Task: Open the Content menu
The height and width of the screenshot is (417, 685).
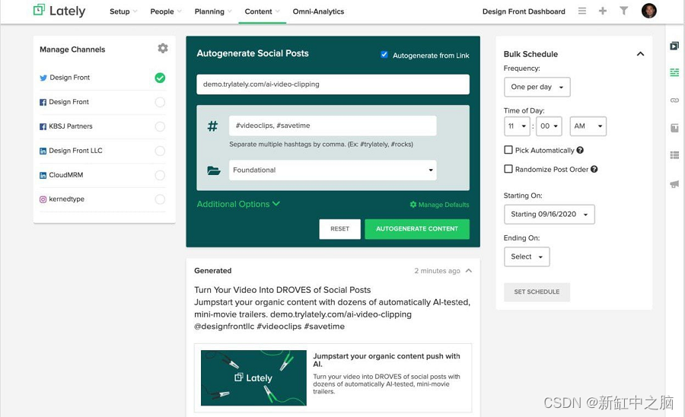Action: [x=259, y=11]
